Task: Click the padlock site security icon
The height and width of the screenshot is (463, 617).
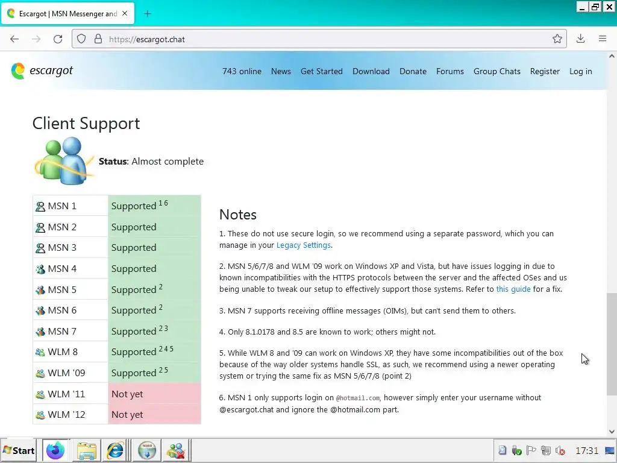Action: [98, 39]
